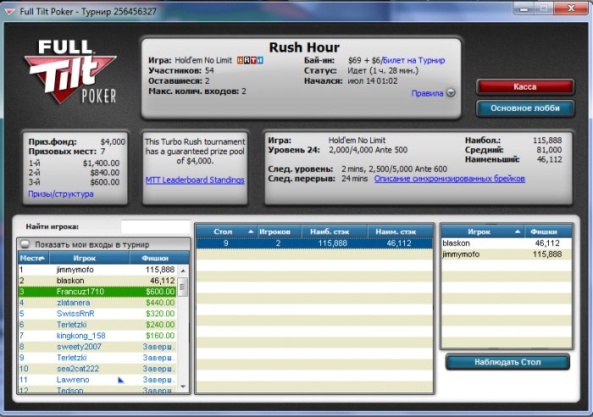Select the Francuz1710 highlighted row

coord(97,292)
